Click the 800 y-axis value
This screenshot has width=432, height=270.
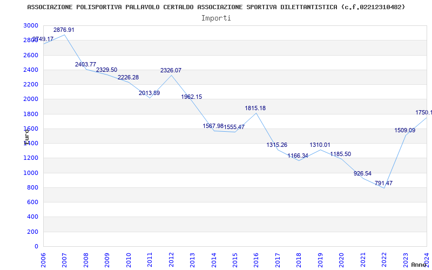tap(32, 187)
